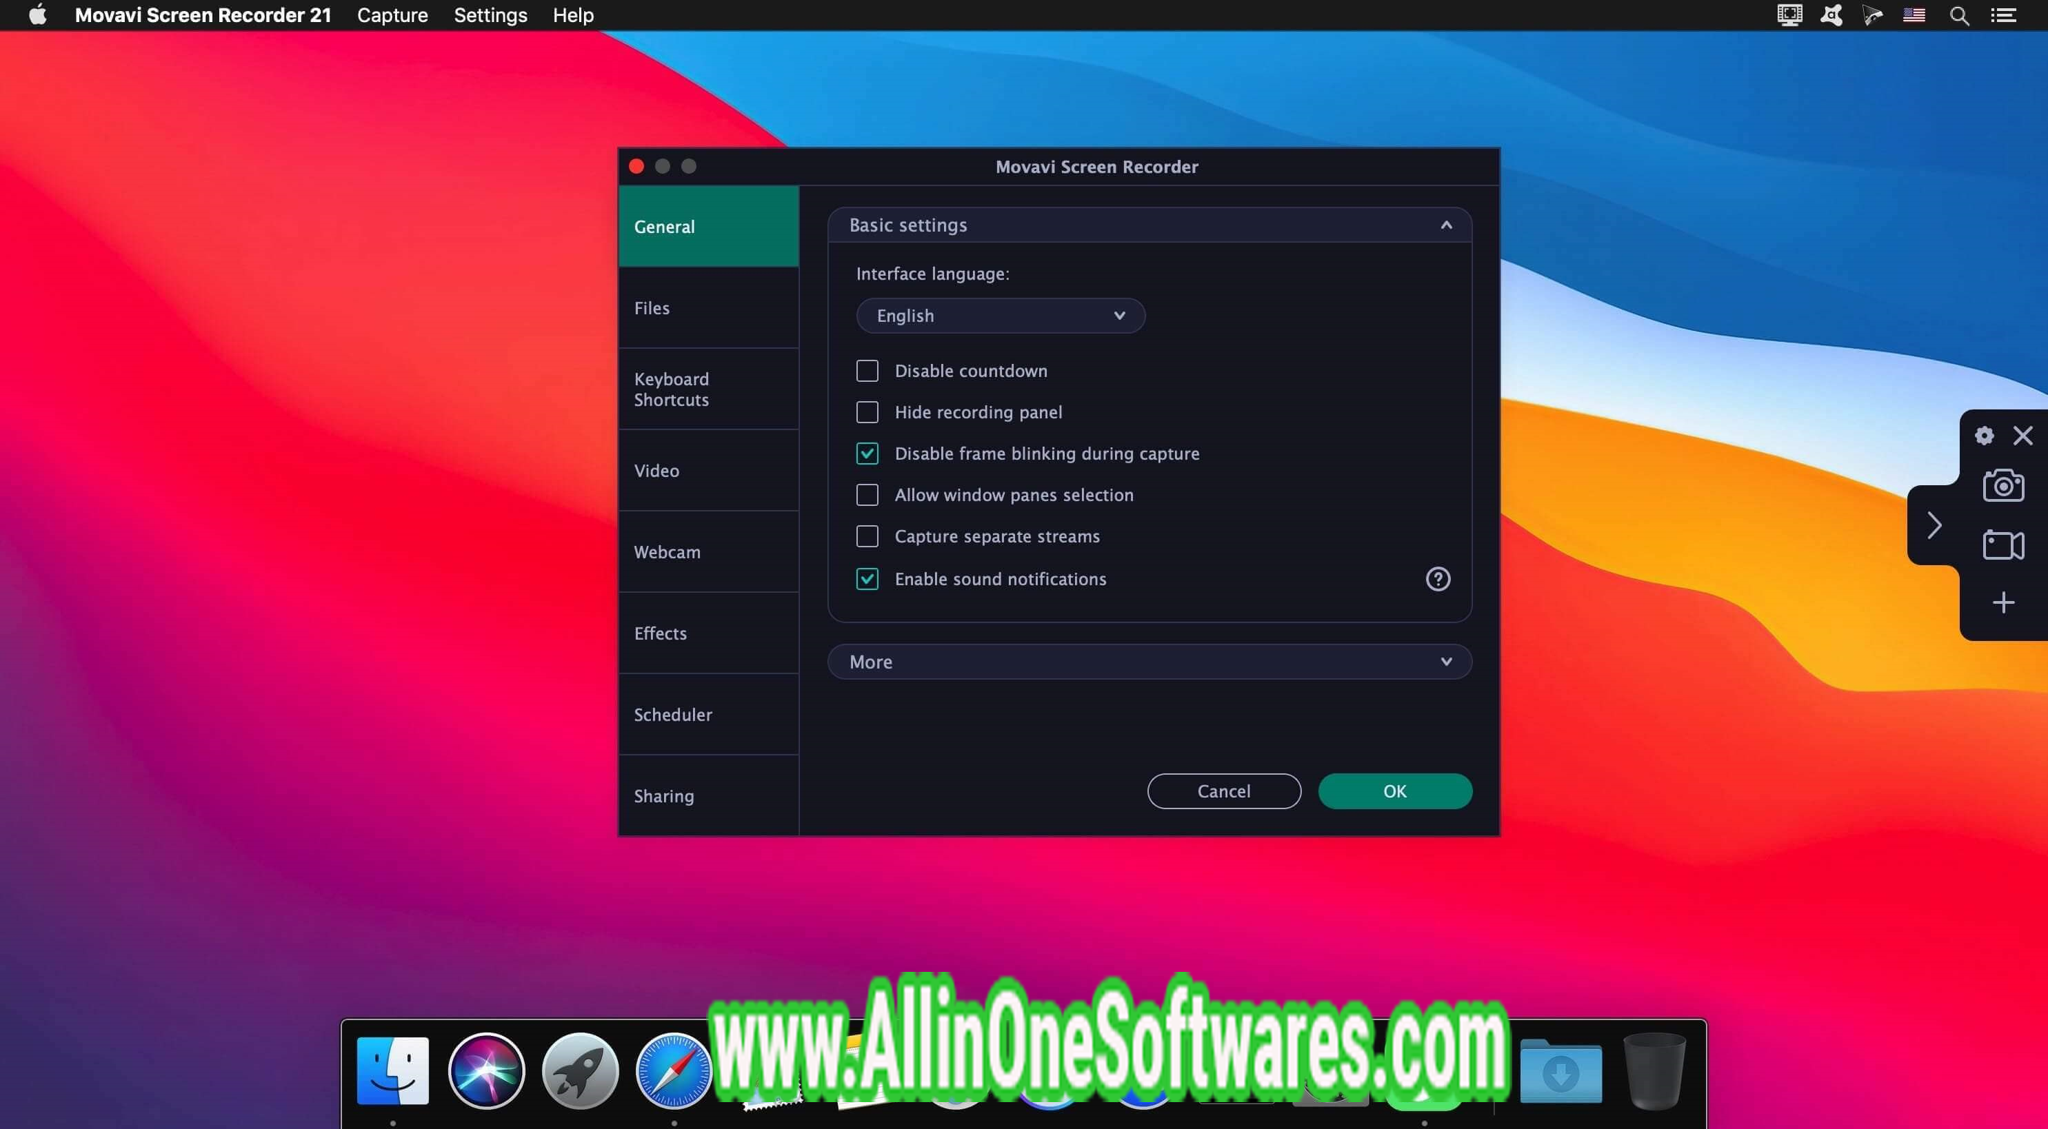The image size is (2048, 1129).
Task: Open the Capture menu
Action: click(391, 15)
